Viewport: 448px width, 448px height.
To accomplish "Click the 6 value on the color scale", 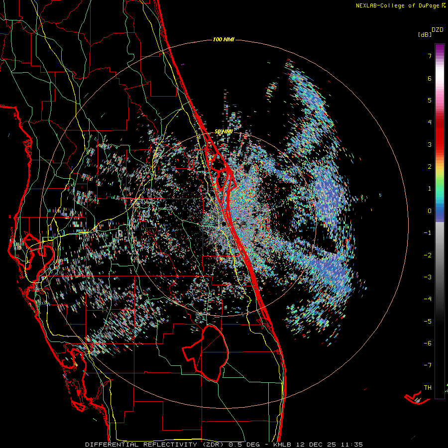I will 430,78.
